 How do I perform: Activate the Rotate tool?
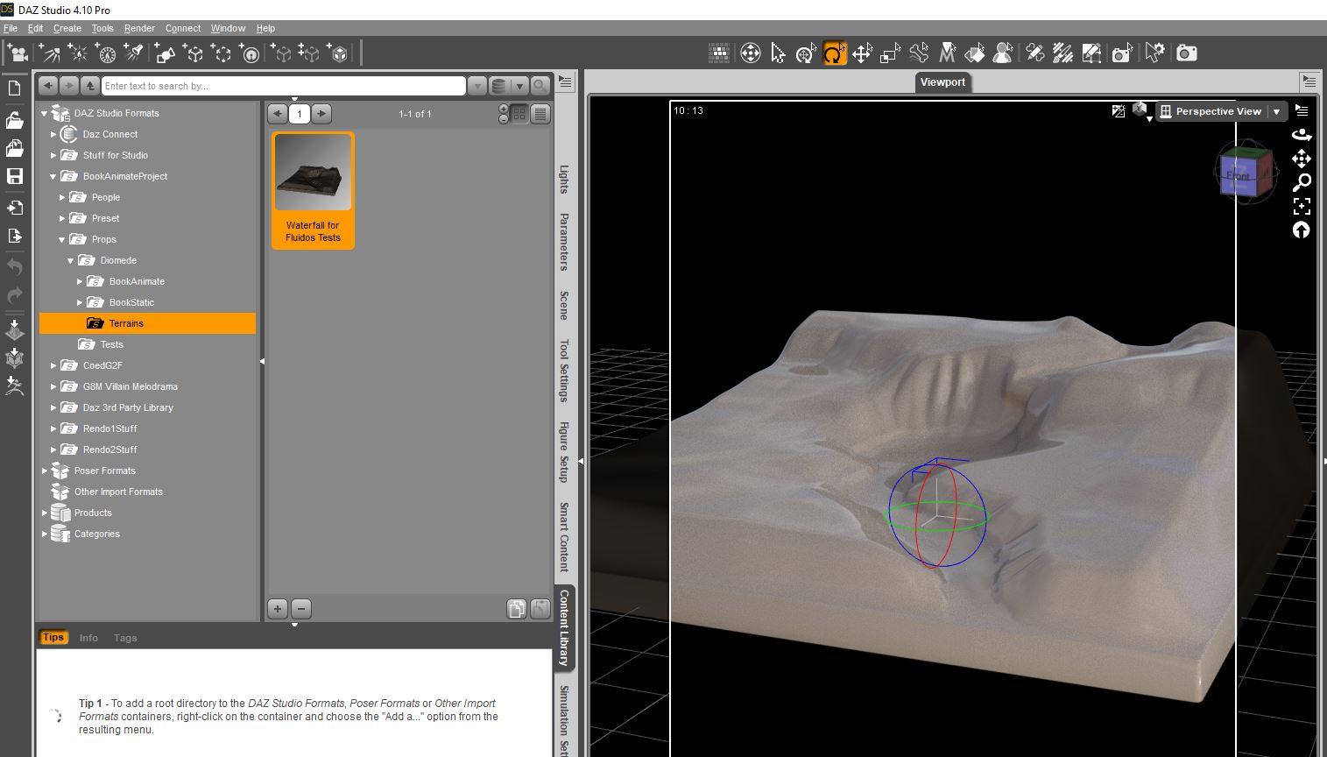pos(835,53)
